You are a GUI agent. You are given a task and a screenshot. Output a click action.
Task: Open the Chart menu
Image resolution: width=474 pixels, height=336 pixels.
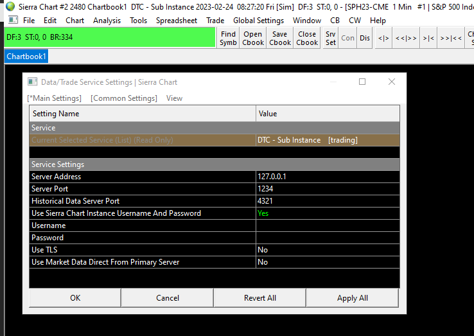pos(75,21)
